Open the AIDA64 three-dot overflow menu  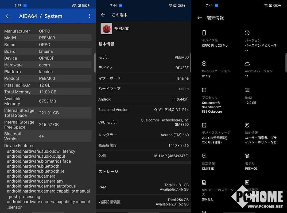[90, 16]
